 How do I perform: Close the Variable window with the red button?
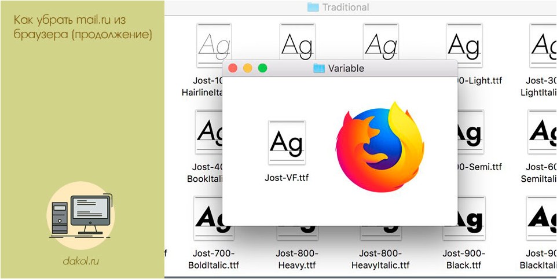click(x=233, y=68)
